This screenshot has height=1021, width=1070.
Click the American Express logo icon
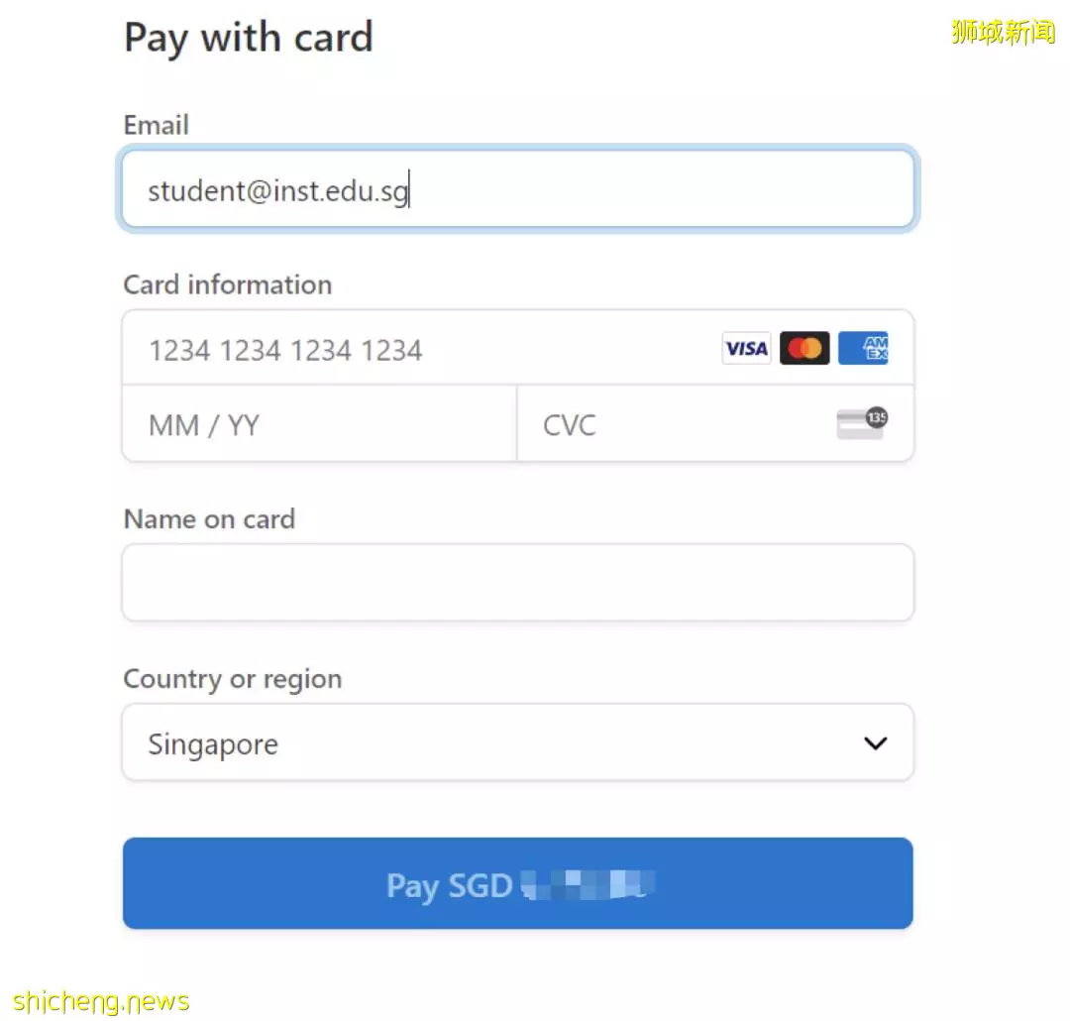point(863,348)
